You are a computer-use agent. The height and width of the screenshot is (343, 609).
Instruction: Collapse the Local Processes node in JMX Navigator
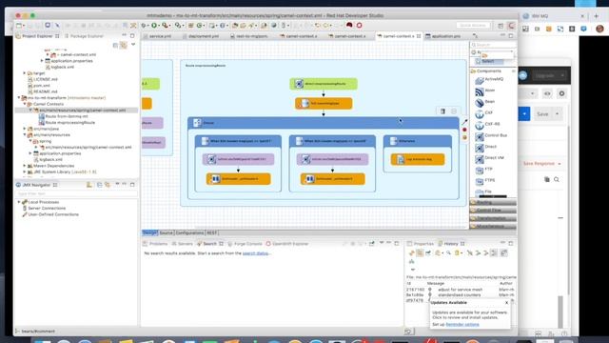click(x=19, y=202)
